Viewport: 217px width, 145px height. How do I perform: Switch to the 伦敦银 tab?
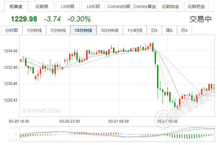click(x=42, y=6)
